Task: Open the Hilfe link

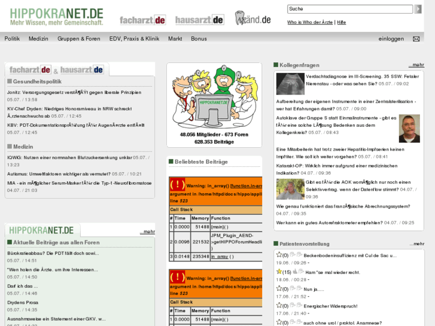Action: click(342, 22)
